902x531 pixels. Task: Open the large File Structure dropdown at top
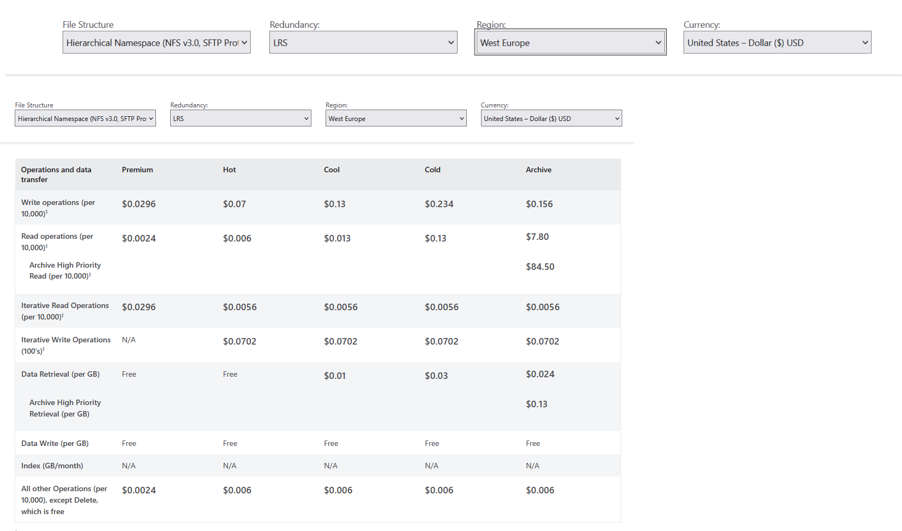(x=156, y=43)
